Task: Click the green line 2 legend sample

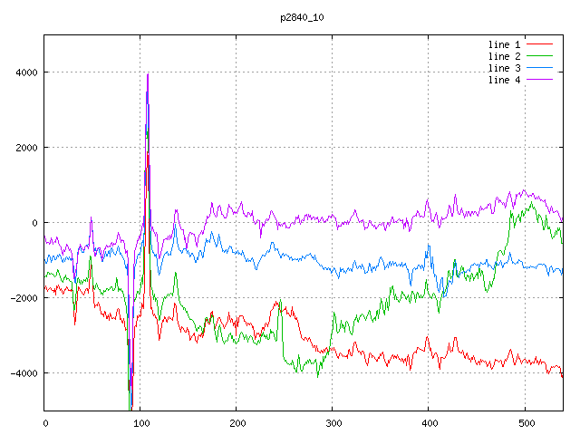Action: [540, 56]
